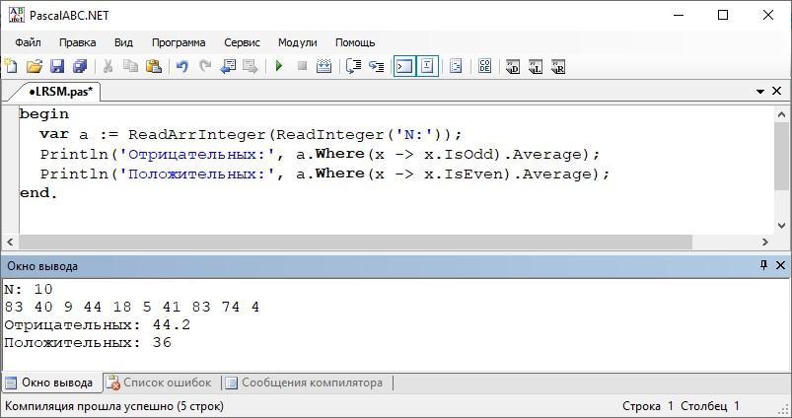Select the LRSM.pas tab
792x418 pixels.
(60, 92)
